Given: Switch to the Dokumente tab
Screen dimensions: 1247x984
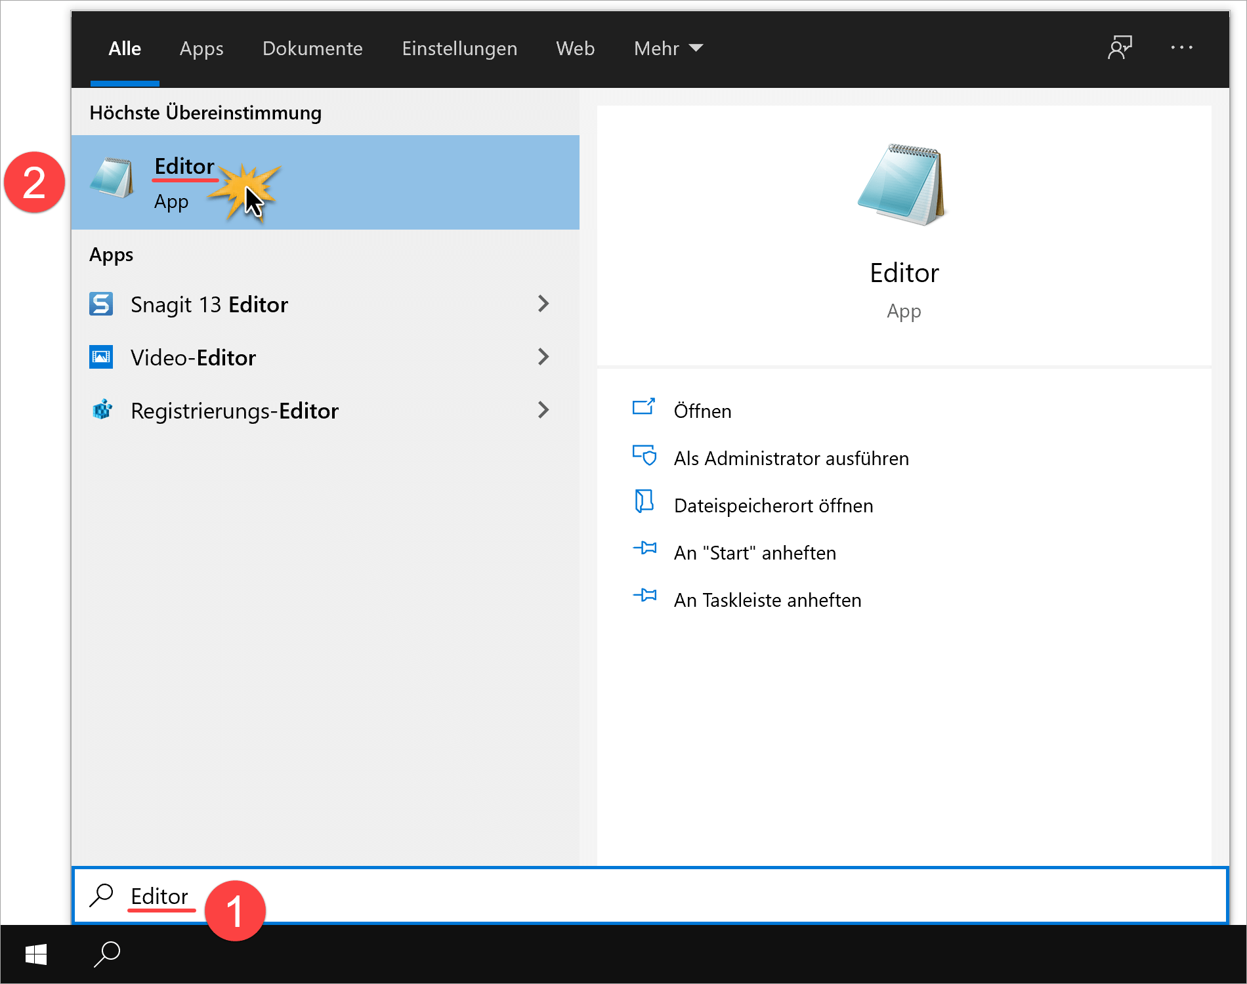Looking at the screenshot, I should coord(312,49).
